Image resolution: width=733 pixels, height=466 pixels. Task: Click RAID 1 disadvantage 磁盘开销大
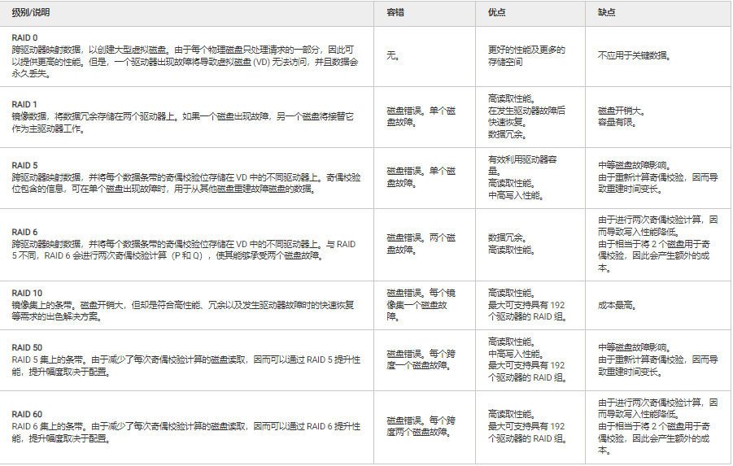click(x=622, y=111)
